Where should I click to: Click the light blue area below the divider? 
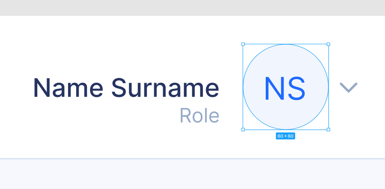(192, 174)
